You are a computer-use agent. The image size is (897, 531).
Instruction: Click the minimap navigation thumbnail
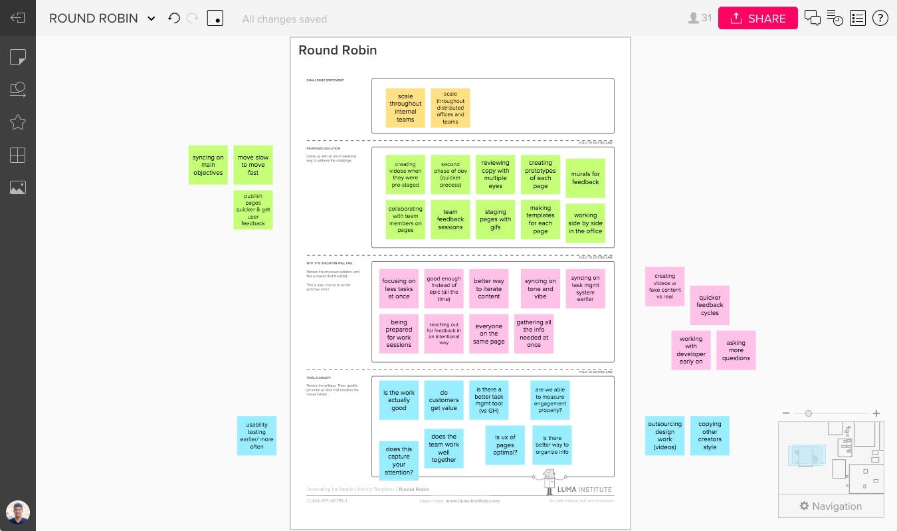coord(831,458)
